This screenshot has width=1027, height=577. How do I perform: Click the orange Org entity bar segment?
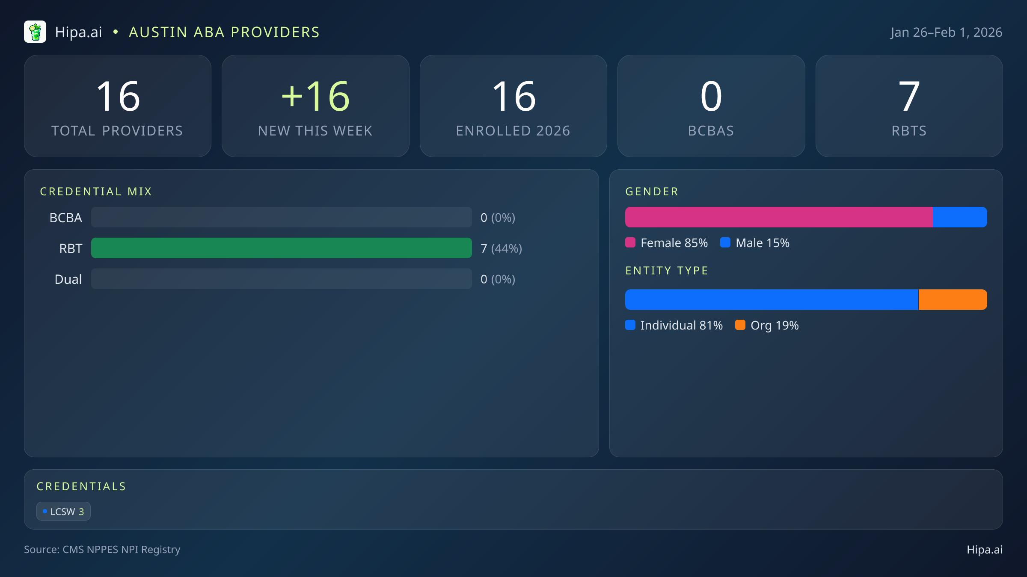click(953, 300)
